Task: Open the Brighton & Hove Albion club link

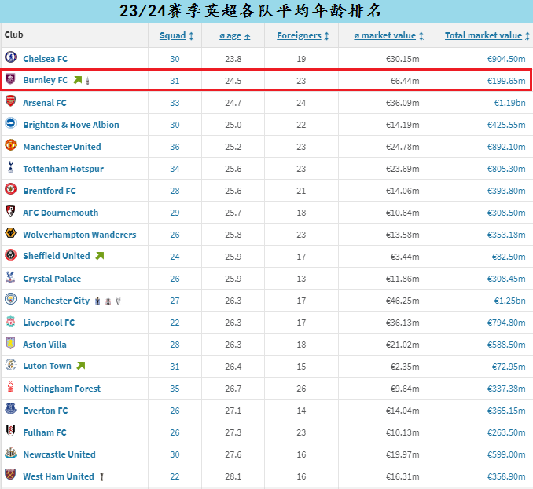Action: point(71,125)
